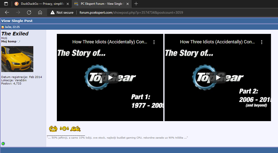
Task: Open a new browser tab
Action: [x=136, y=4]
